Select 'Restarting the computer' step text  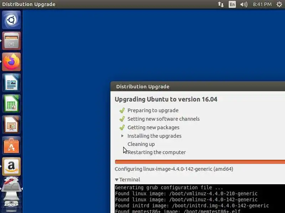[157, 152]
